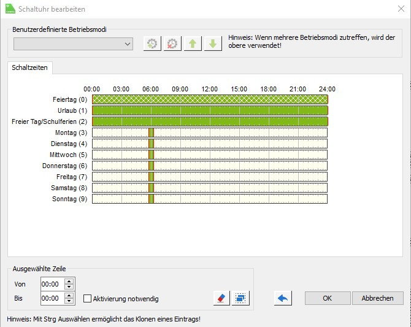Cancel with the Abbrechen button
This screenshot has width=411, height=327.
pos(377,298)
